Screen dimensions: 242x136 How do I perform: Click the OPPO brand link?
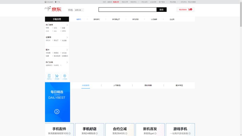[x=64, y=31]
